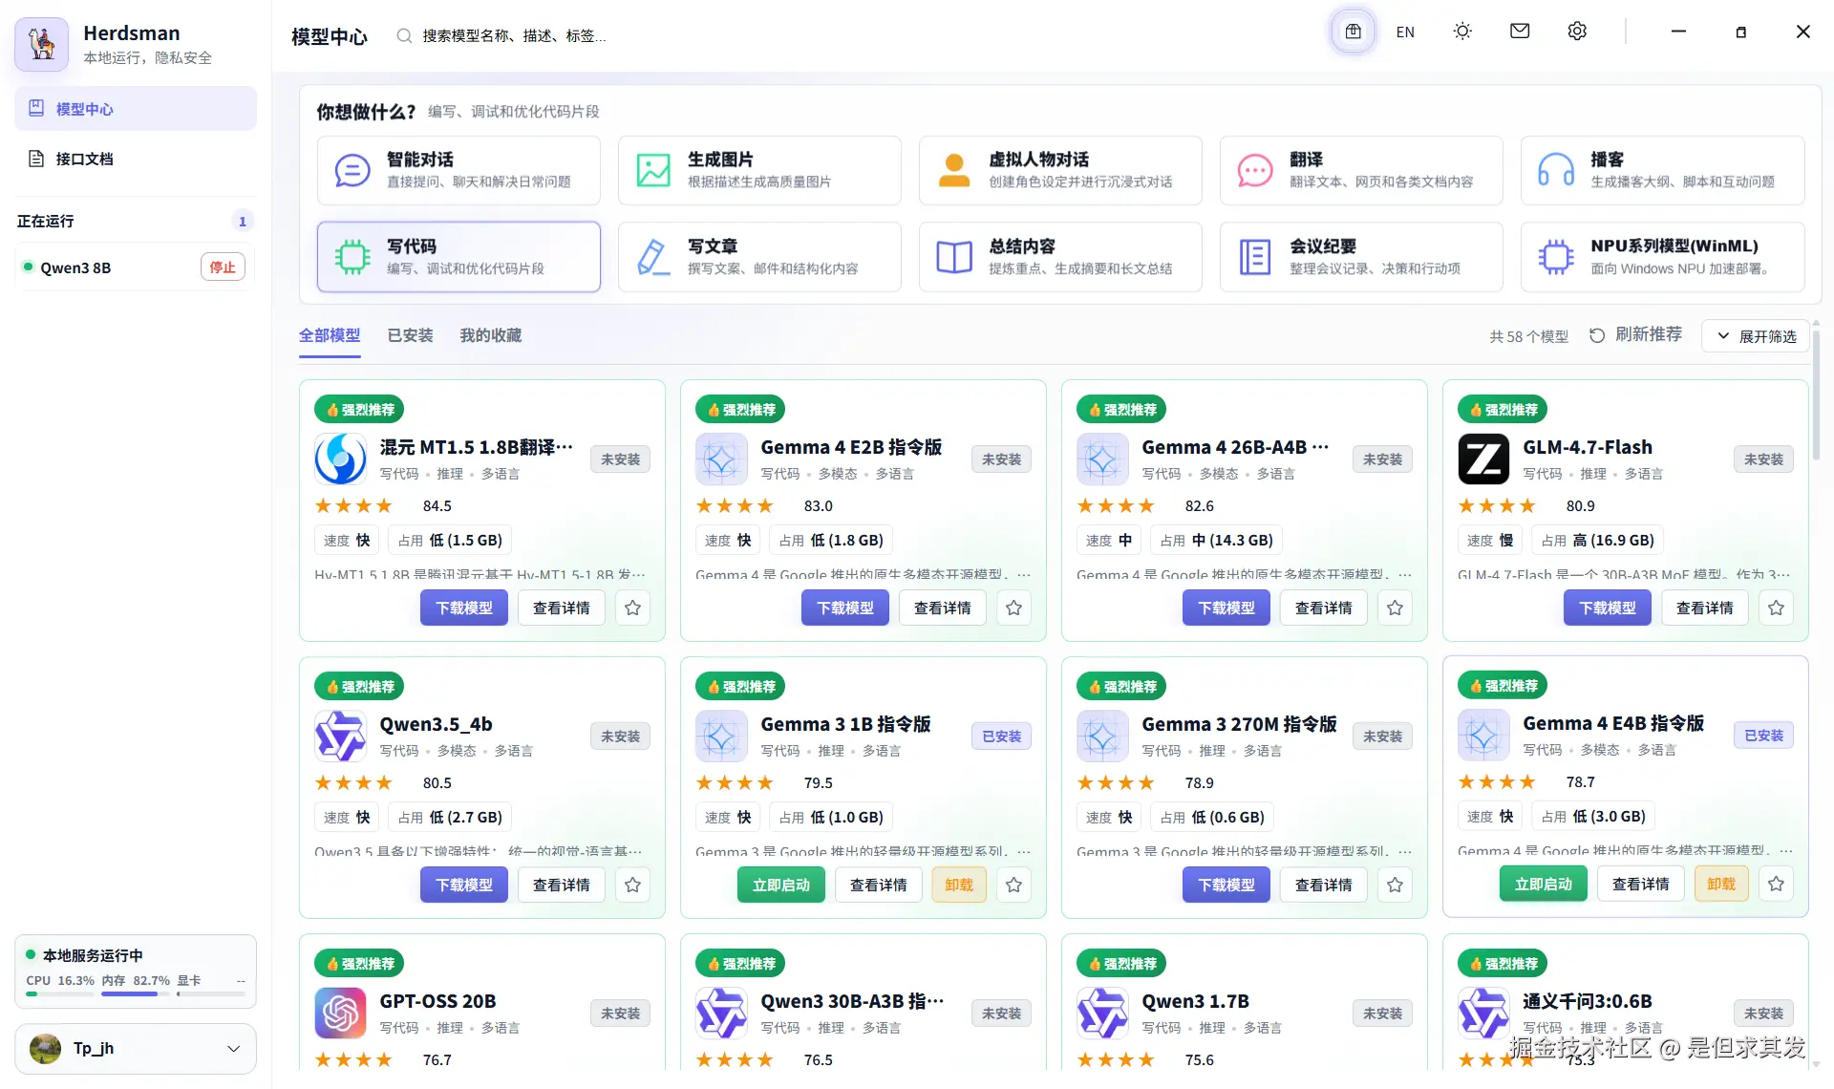Screen dimensions: 1834x1089
Task: Stop the running Qwen3 8B model
Action: tap(223, 267)
